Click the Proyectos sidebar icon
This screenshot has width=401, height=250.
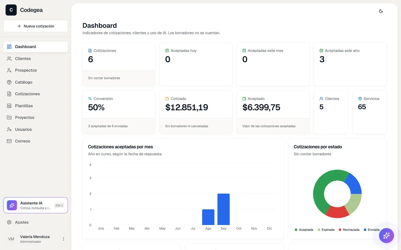pos(9,117)
